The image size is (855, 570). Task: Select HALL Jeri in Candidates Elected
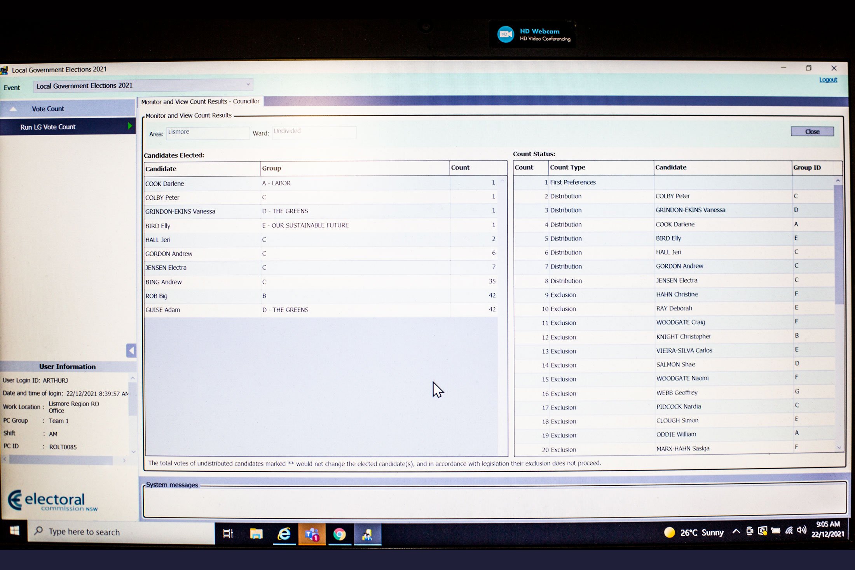click(321, 239)
